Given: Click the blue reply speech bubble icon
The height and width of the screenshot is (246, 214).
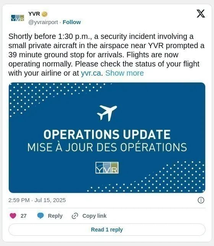Looking at the screenshot, I should coord(41,216).
